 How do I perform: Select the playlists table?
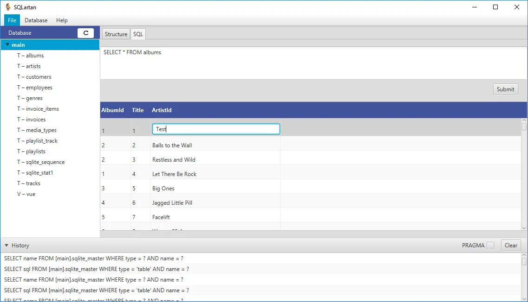[50, 151]
